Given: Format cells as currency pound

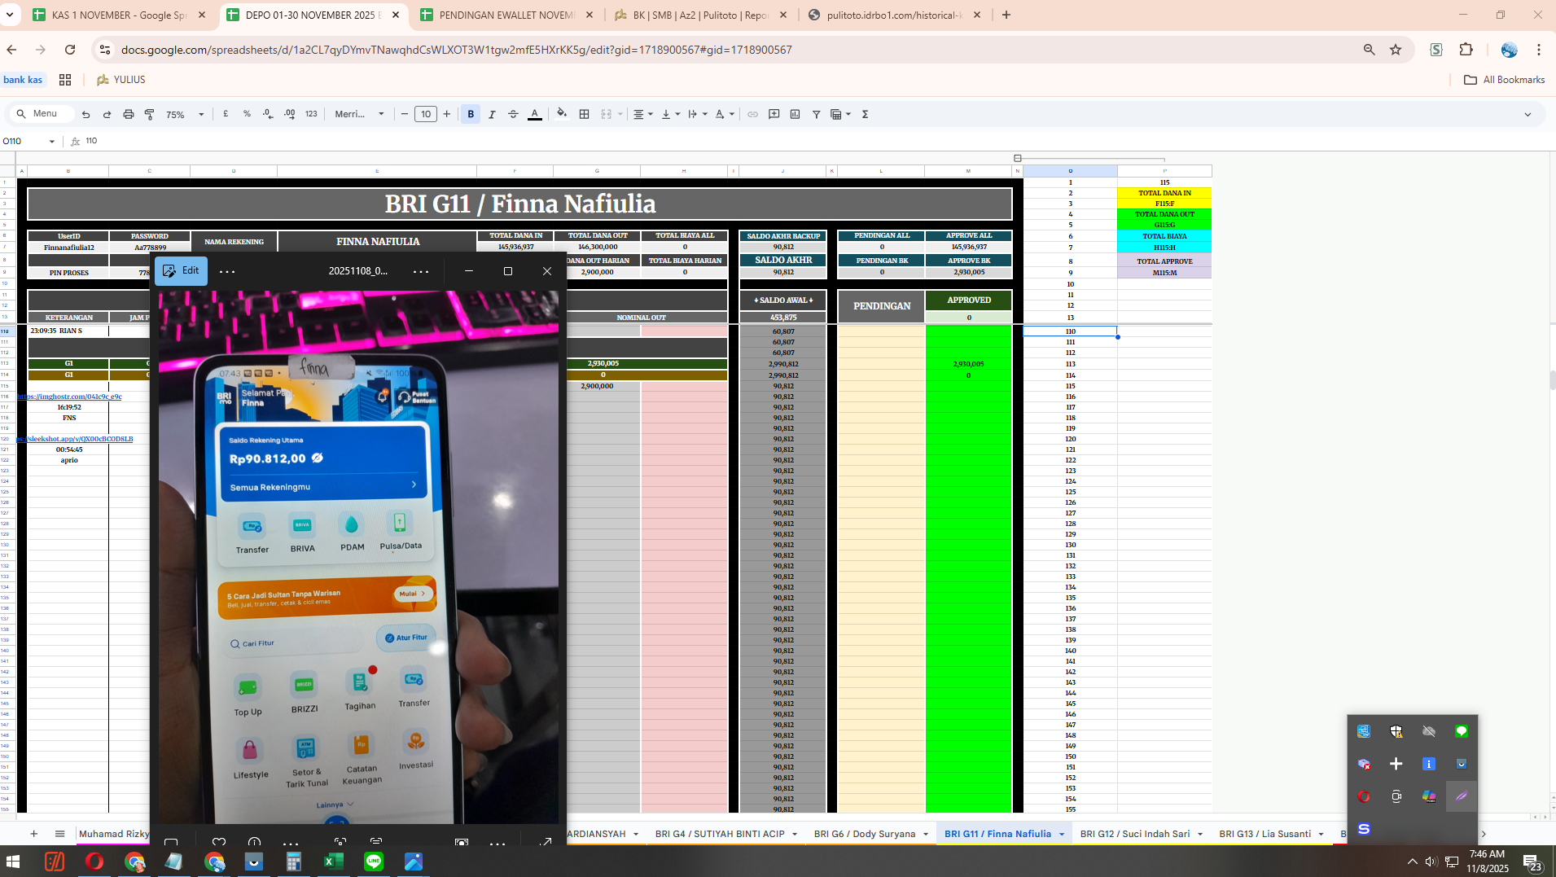Looking at the screenshot, I should click(x=226, y=114).
